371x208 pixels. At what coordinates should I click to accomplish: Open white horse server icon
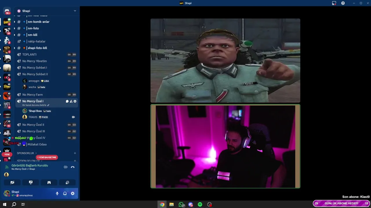(7, 40)
